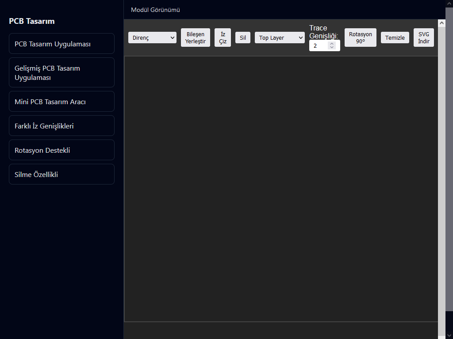Open the Direnç component dropdown
Image resolution: width=453 pixels, height=339 pixels.
[152, 38]
